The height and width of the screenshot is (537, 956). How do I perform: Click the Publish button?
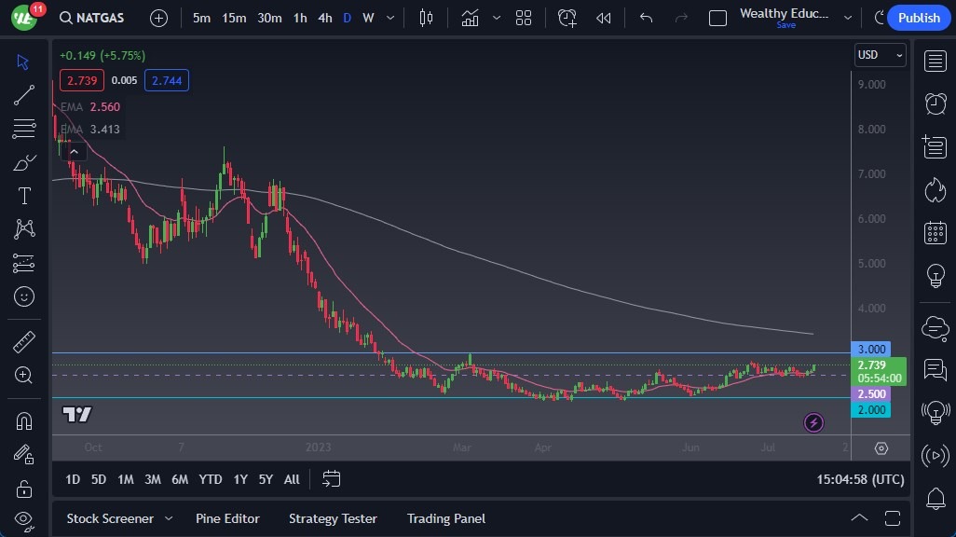[x=919, y=18]
